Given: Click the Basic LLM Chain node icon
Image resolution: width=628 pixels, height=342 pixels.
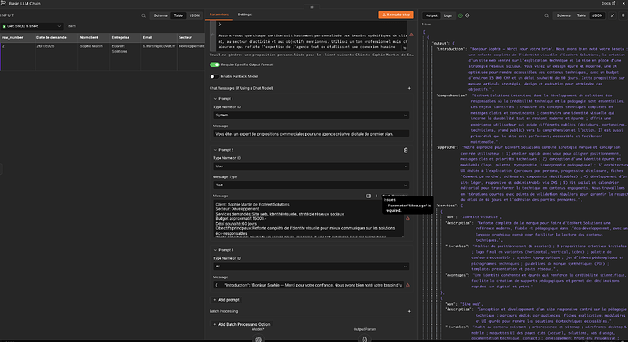Looking at the screenshot, I should (4, 4).
